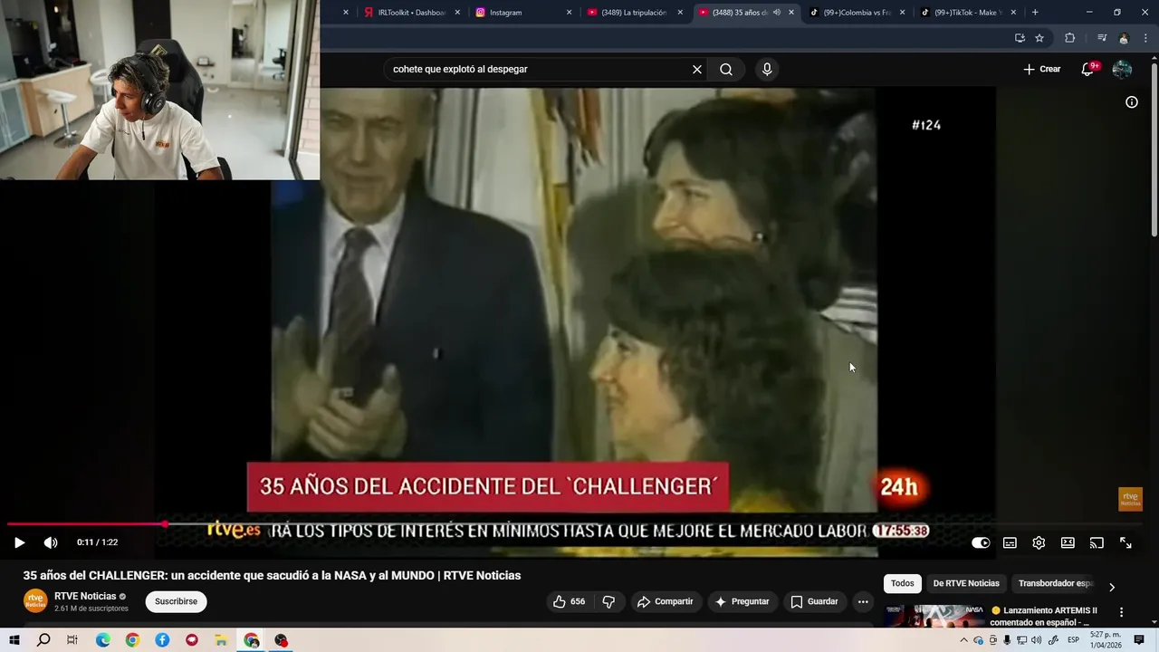Viewport: 1159px width, 652px height.
Task: Show more filter chips with the arrow
Action: pyautogui.click(x=1112, y=587)
